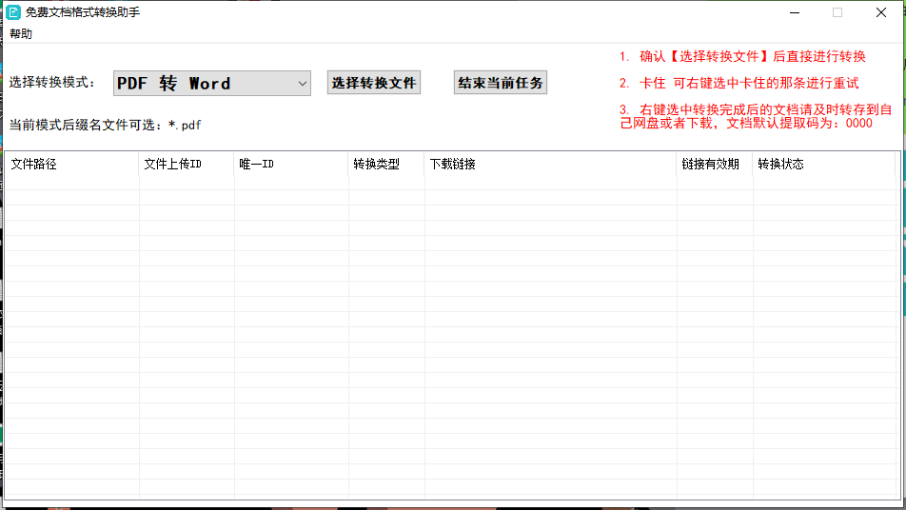The height and width of the screenshot is (510, 906).
Task: Click red tip 2 about 卡住 retry
Action: click(x=739, y=83)
